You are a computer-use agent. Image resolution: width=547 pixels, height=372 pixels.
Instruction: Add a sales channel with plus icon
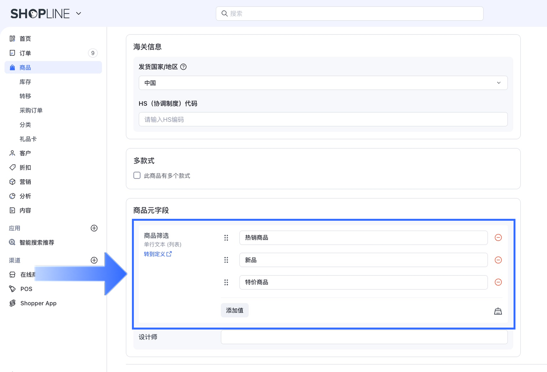(94, 260)
